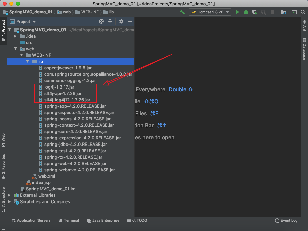
Task: Expand Scratches and Consoles node
Action: (9, 201)
